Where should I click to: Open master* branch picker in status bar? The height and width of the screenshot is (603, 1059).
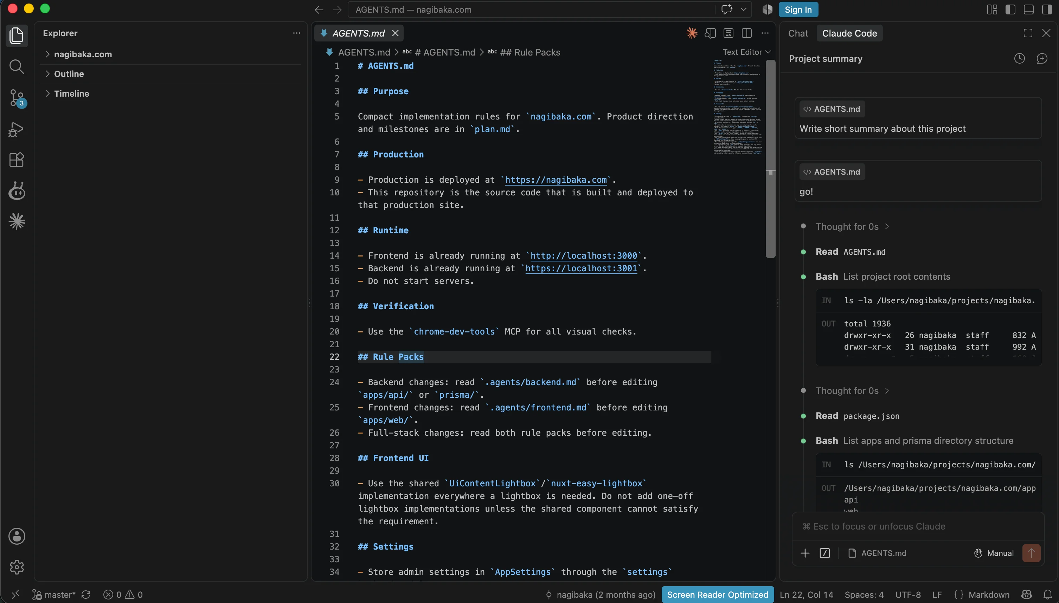point(54,595)
